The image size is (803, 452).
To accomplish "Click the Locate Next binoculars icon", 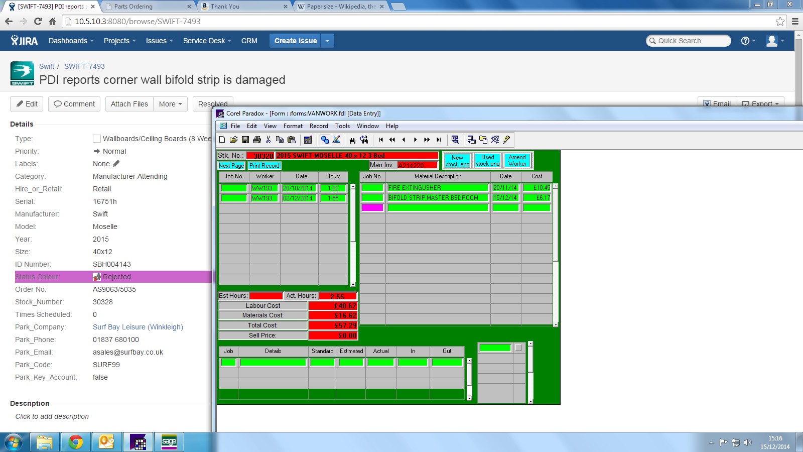I will [x=364, y=140].
